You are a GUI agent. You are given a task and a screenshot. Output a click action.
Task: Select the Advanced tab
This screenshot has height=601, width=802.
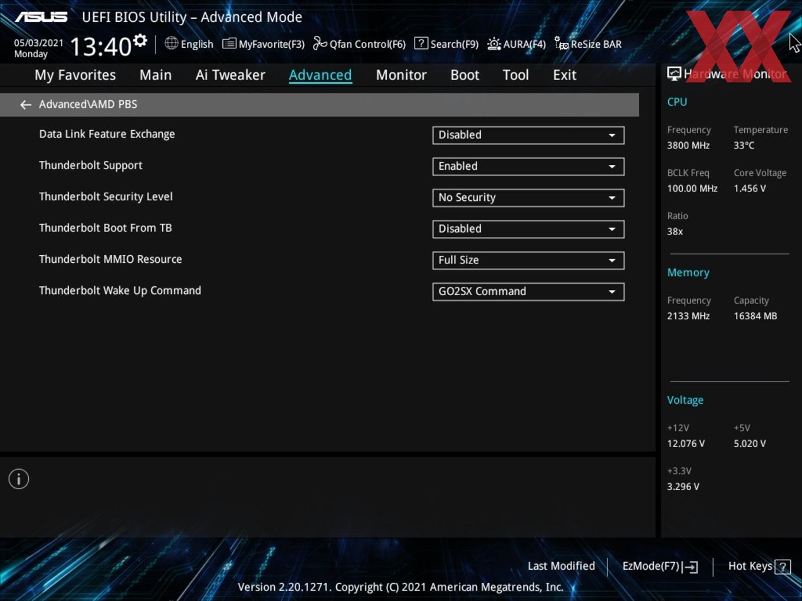pyautogui.click(x=320, y=75)
